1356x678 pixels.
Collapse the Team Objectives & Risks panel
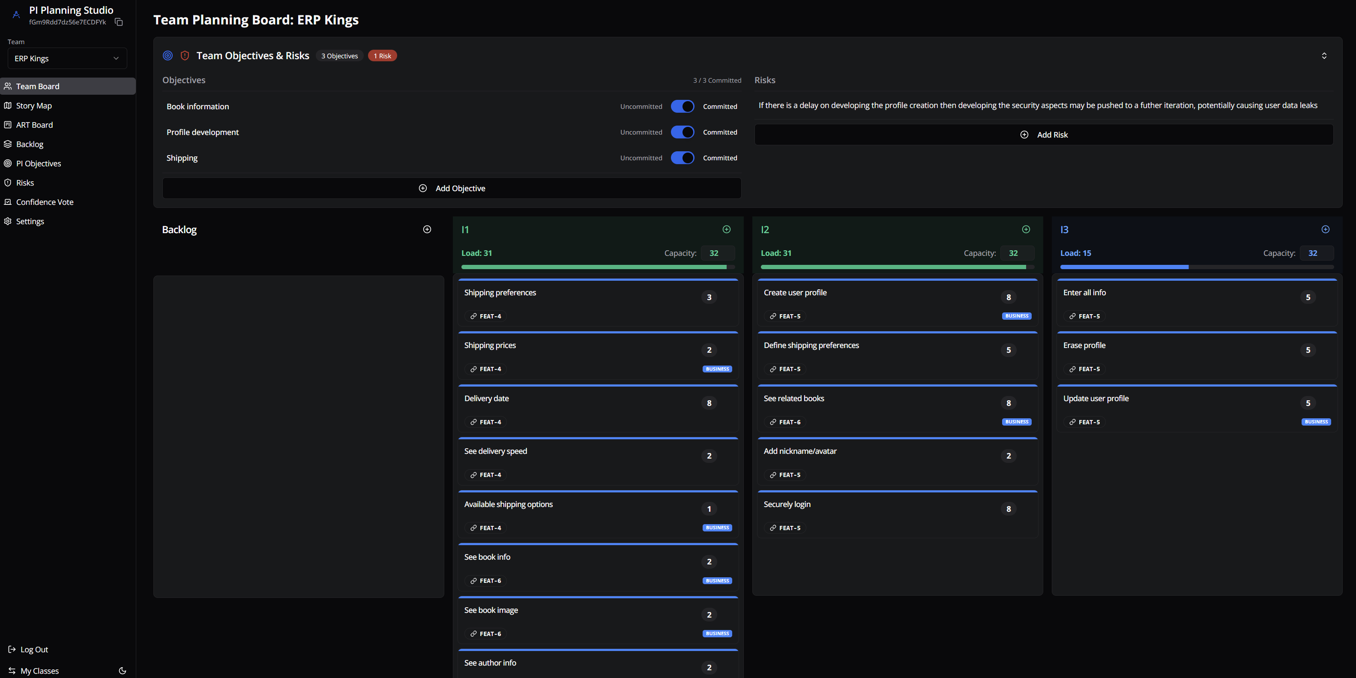tap(1324, 56)
